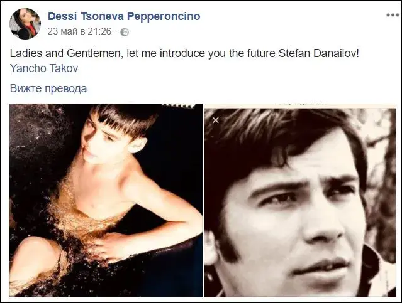Expand post actions via the ellipsis
Image resolution: width=402 pixels, height=303 pixels.
(x=393, y=15)
